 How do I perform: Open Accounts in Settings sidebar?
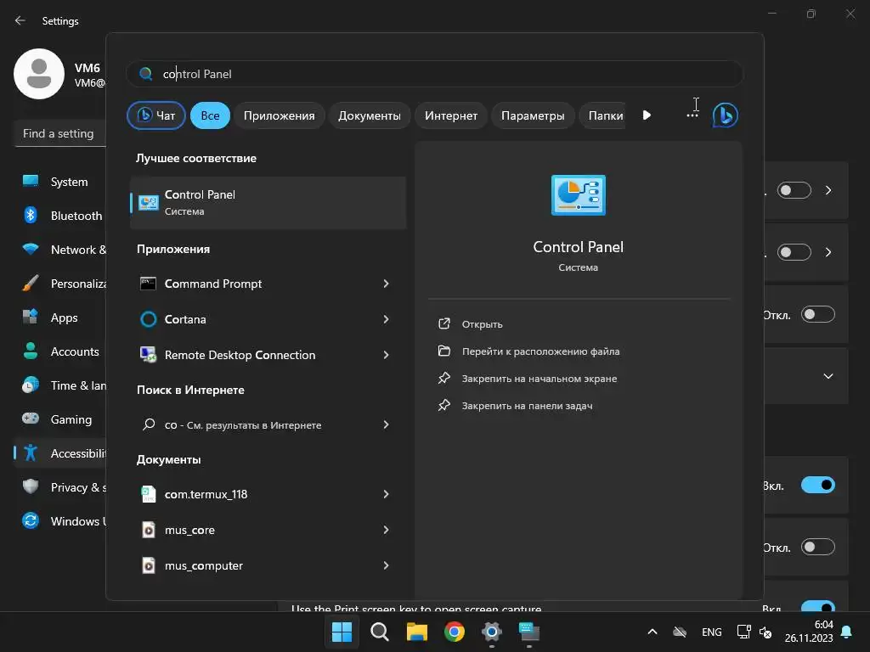[62, 351]
